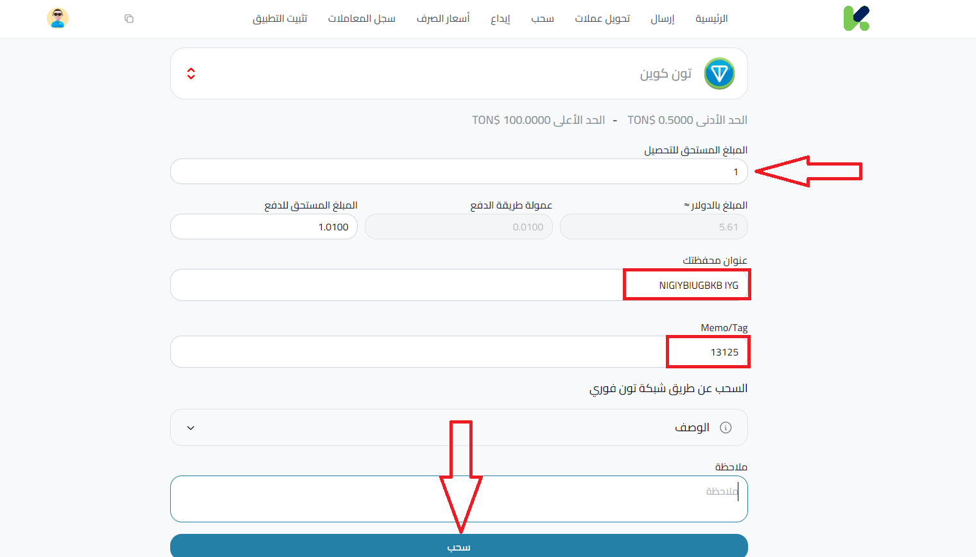Viewport: 976px width, 557px height.
Task: Click the Toncoin currency logo
Action: tap(720, 74)
